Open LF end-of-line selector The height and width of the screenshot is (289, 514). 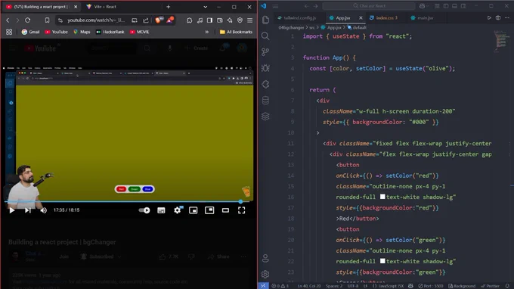[x=366, y=286]
